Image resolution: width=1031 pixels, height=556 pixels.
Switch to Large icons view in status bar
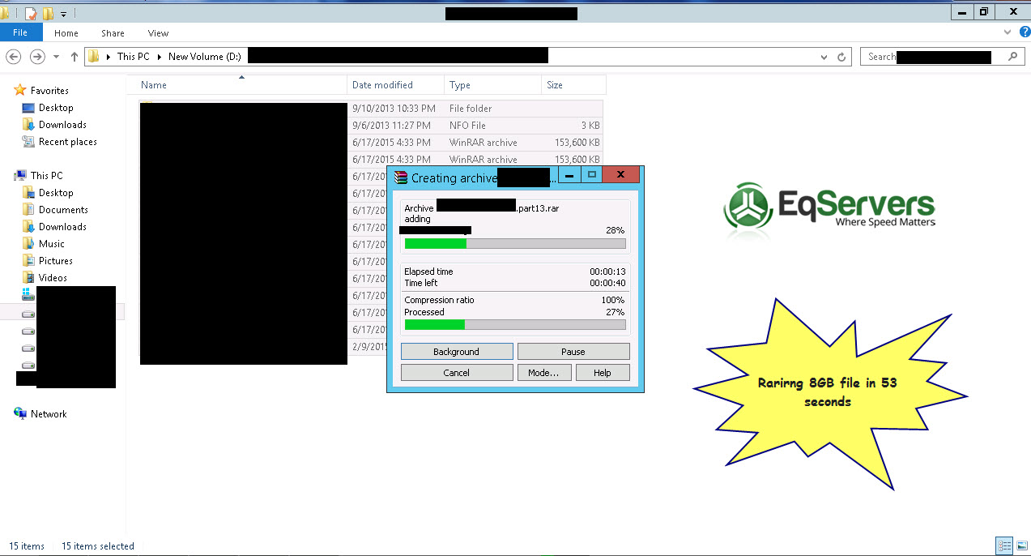click(1020, 546)
